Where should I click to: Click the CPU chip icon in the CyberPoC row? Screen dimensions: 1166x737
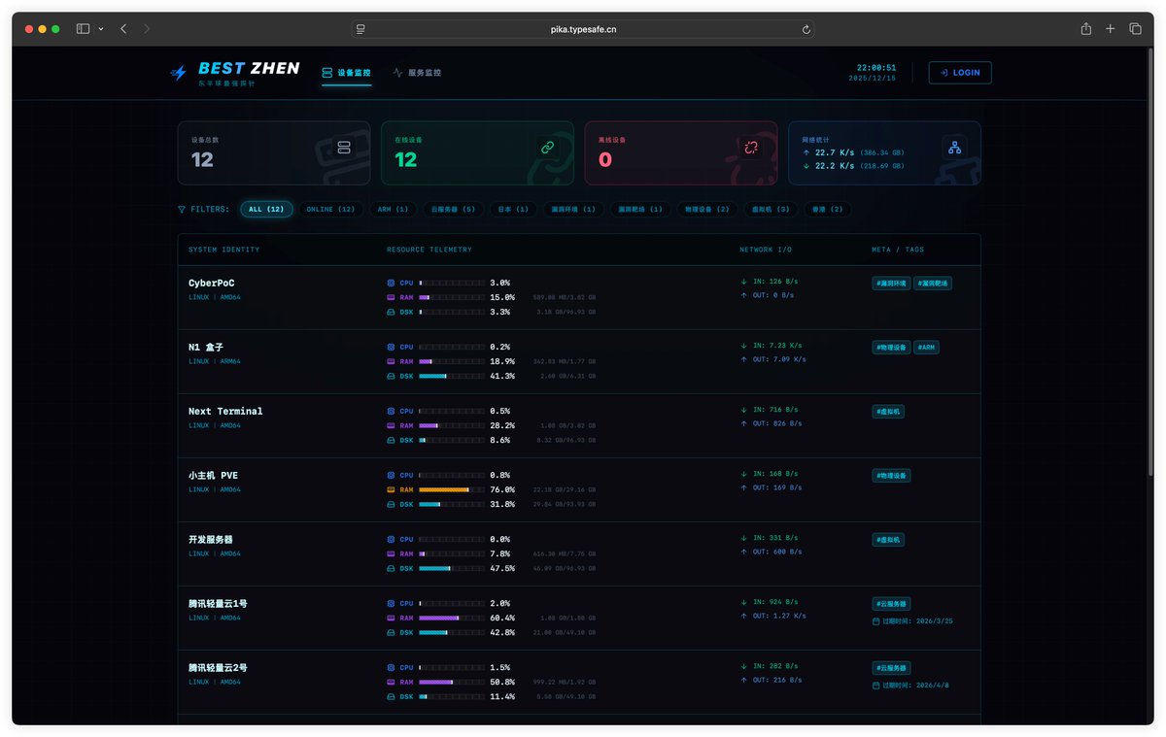tap(391, 283)
